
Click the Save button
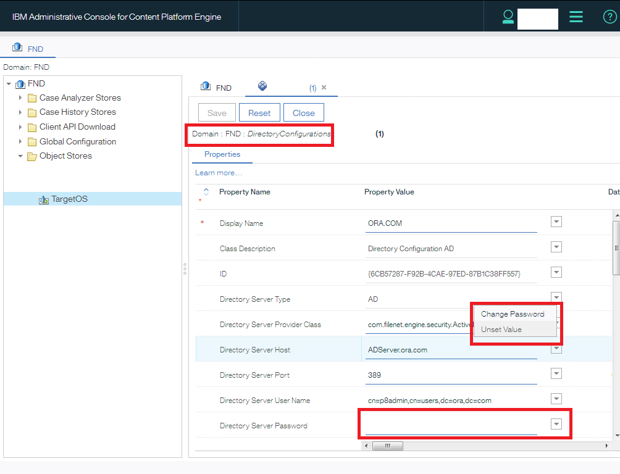tap(217, 113)
